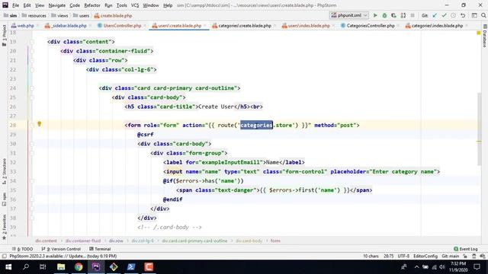Open the Version Control tool window
This screenshot has width=488, height=274.
click(61, 249)
